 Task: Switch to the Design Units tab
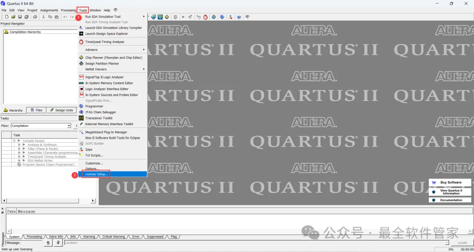click(61, 110)
